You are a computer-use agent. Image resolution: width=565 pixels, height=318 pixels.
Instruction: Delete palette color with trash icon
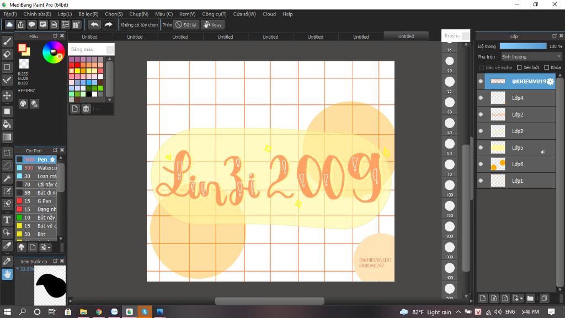click(x=86, y=109)
